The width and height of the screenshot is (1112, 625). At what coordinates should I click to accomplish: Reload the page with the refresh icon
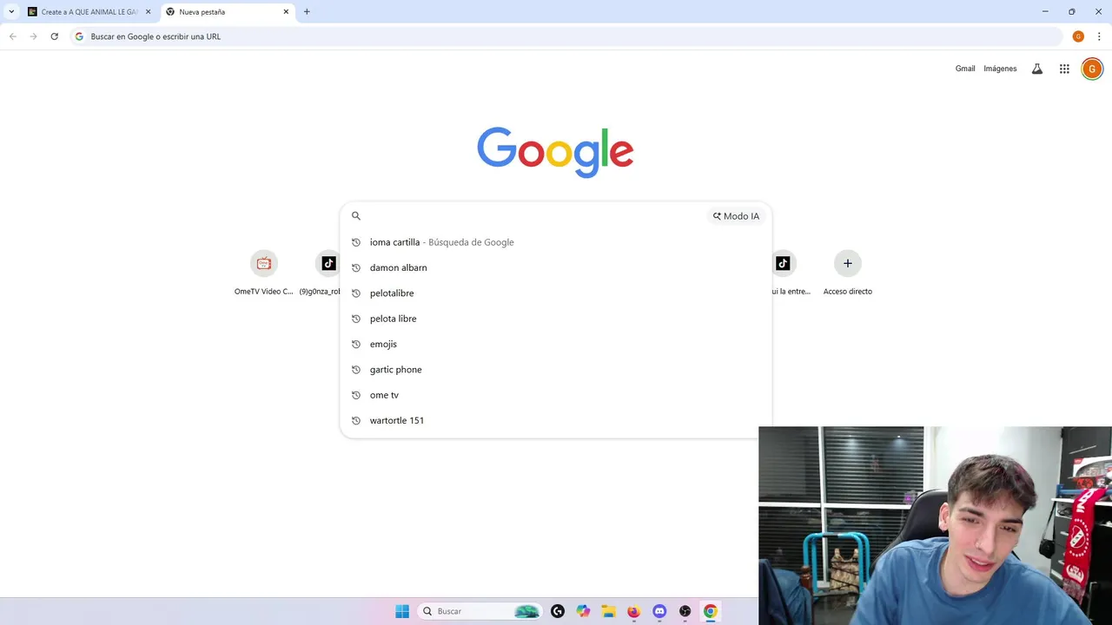pos(54,36)
